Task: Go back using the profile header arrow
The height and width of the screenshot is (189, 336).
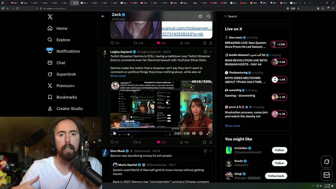Action: pos(103,16)
